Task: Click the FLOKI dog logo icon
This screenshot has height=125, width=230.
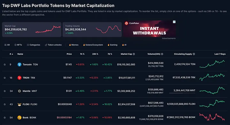Action: [x=19, y=104]
